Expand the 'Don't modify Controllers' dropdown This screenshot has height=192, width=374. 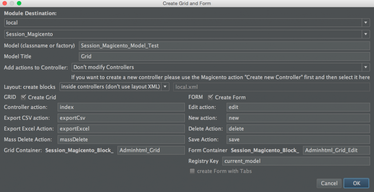click(x=221, y=67)
